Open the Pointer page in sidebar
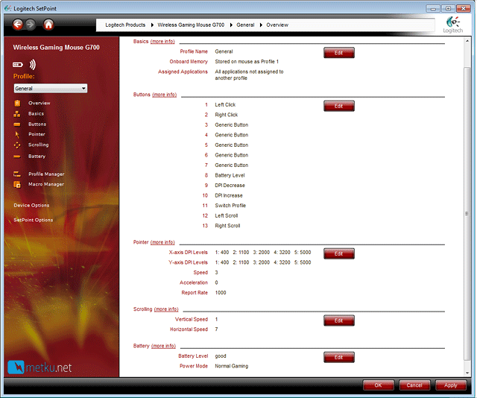477x398 pixels. pyautogui.click(x=37, y=134)
